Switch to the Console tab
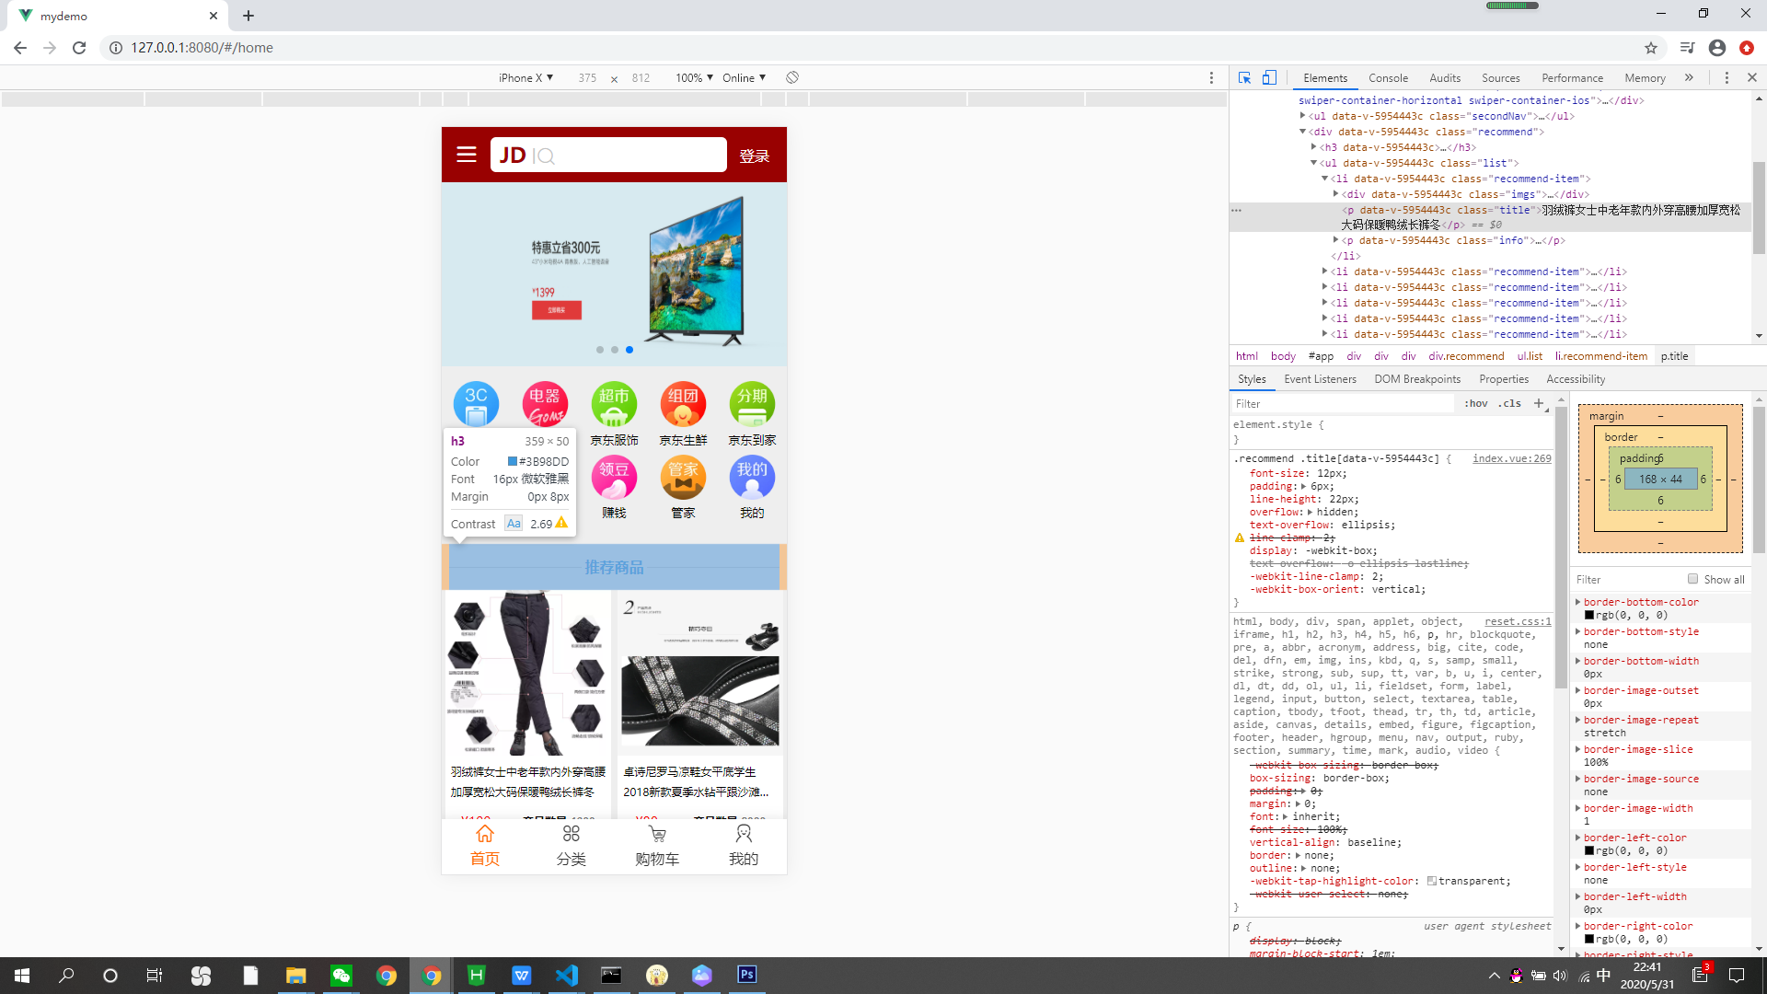Image resolution: width=1767 pixels, height=994 pixels. [x=1388, y=78]
